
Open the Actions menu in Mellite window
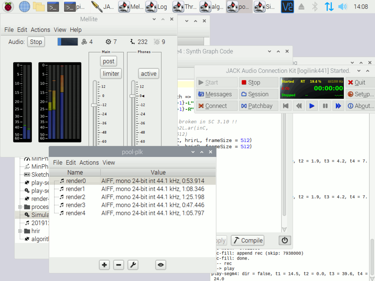[40, 30]
